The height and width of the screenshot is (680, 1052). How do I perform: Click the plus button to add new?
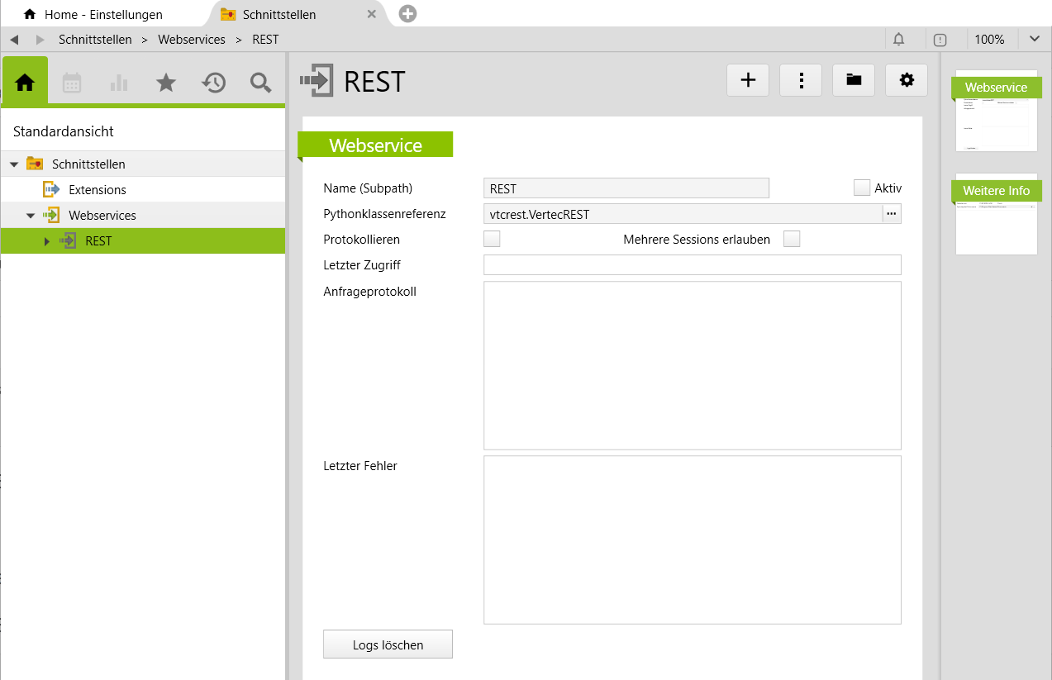click(748, 80)
